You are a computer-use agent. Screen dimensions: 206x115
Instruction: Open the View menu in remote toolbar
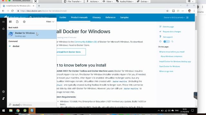click(x=108, y=1)
